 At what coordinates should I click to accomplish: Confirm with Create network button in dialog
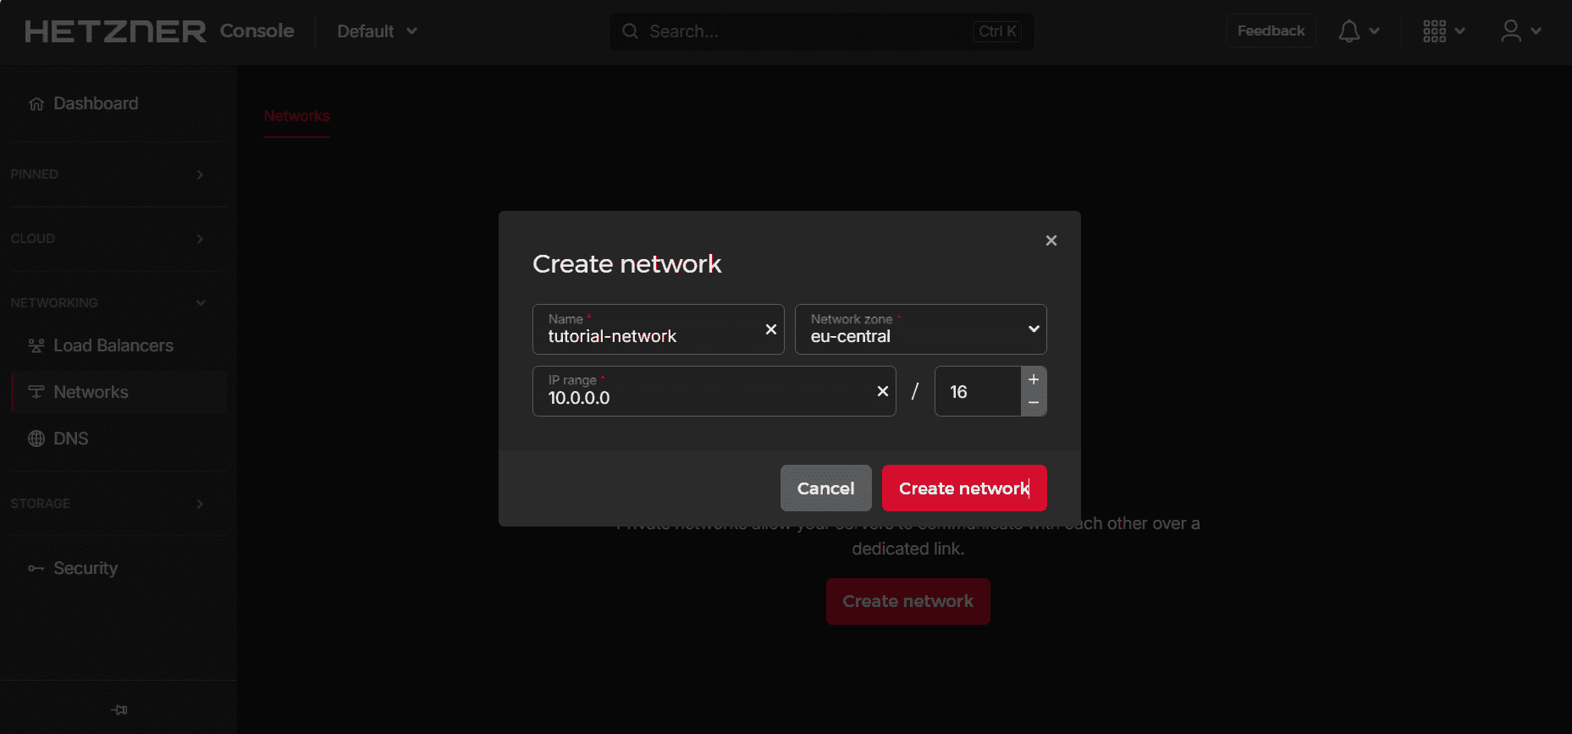963,488
